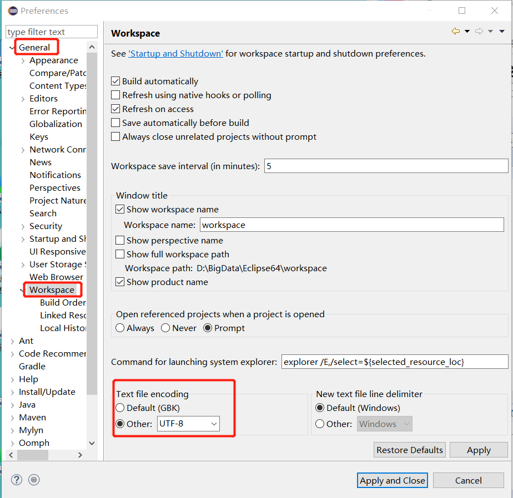
Task: Enable Save automatically before build
Action: pyautogui.click(x=116, y=123)
